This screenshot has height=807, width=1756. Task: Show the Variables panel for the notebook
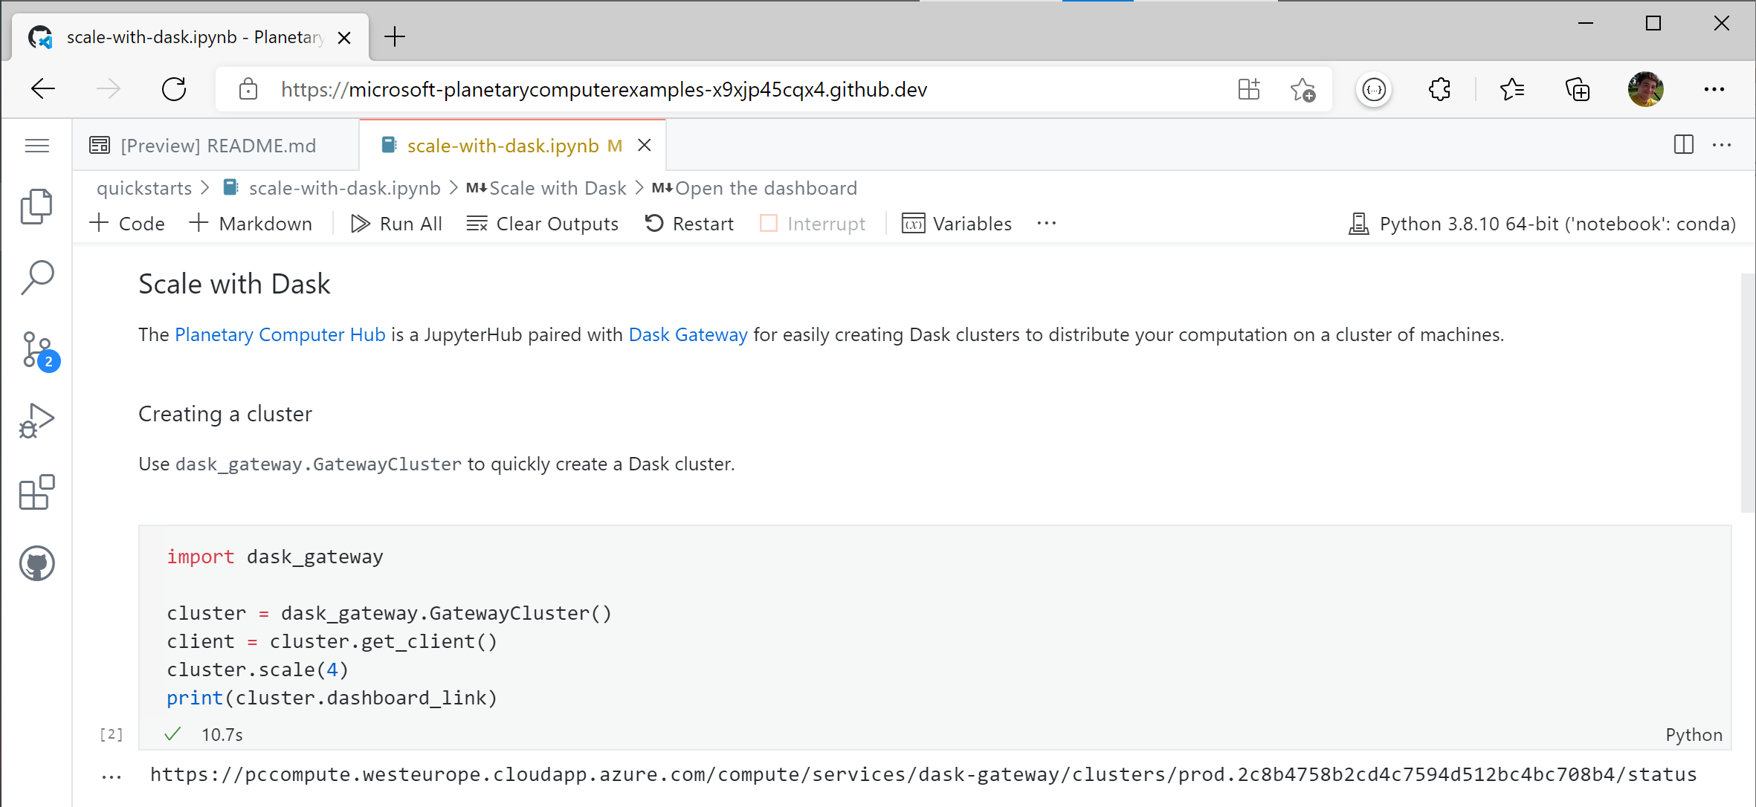click(957, 223)
